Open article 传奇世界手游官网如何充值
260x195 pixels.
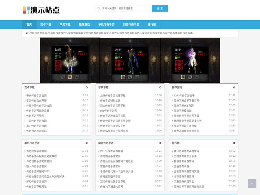tap(189, 187)
